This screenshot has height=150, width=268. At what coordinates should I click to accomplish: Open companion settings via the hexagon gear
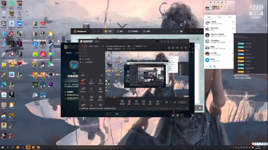[175, 102]
